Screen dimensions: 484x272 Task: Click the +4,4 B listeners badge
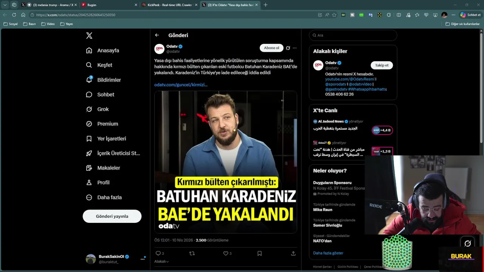[x=382, y=130]
